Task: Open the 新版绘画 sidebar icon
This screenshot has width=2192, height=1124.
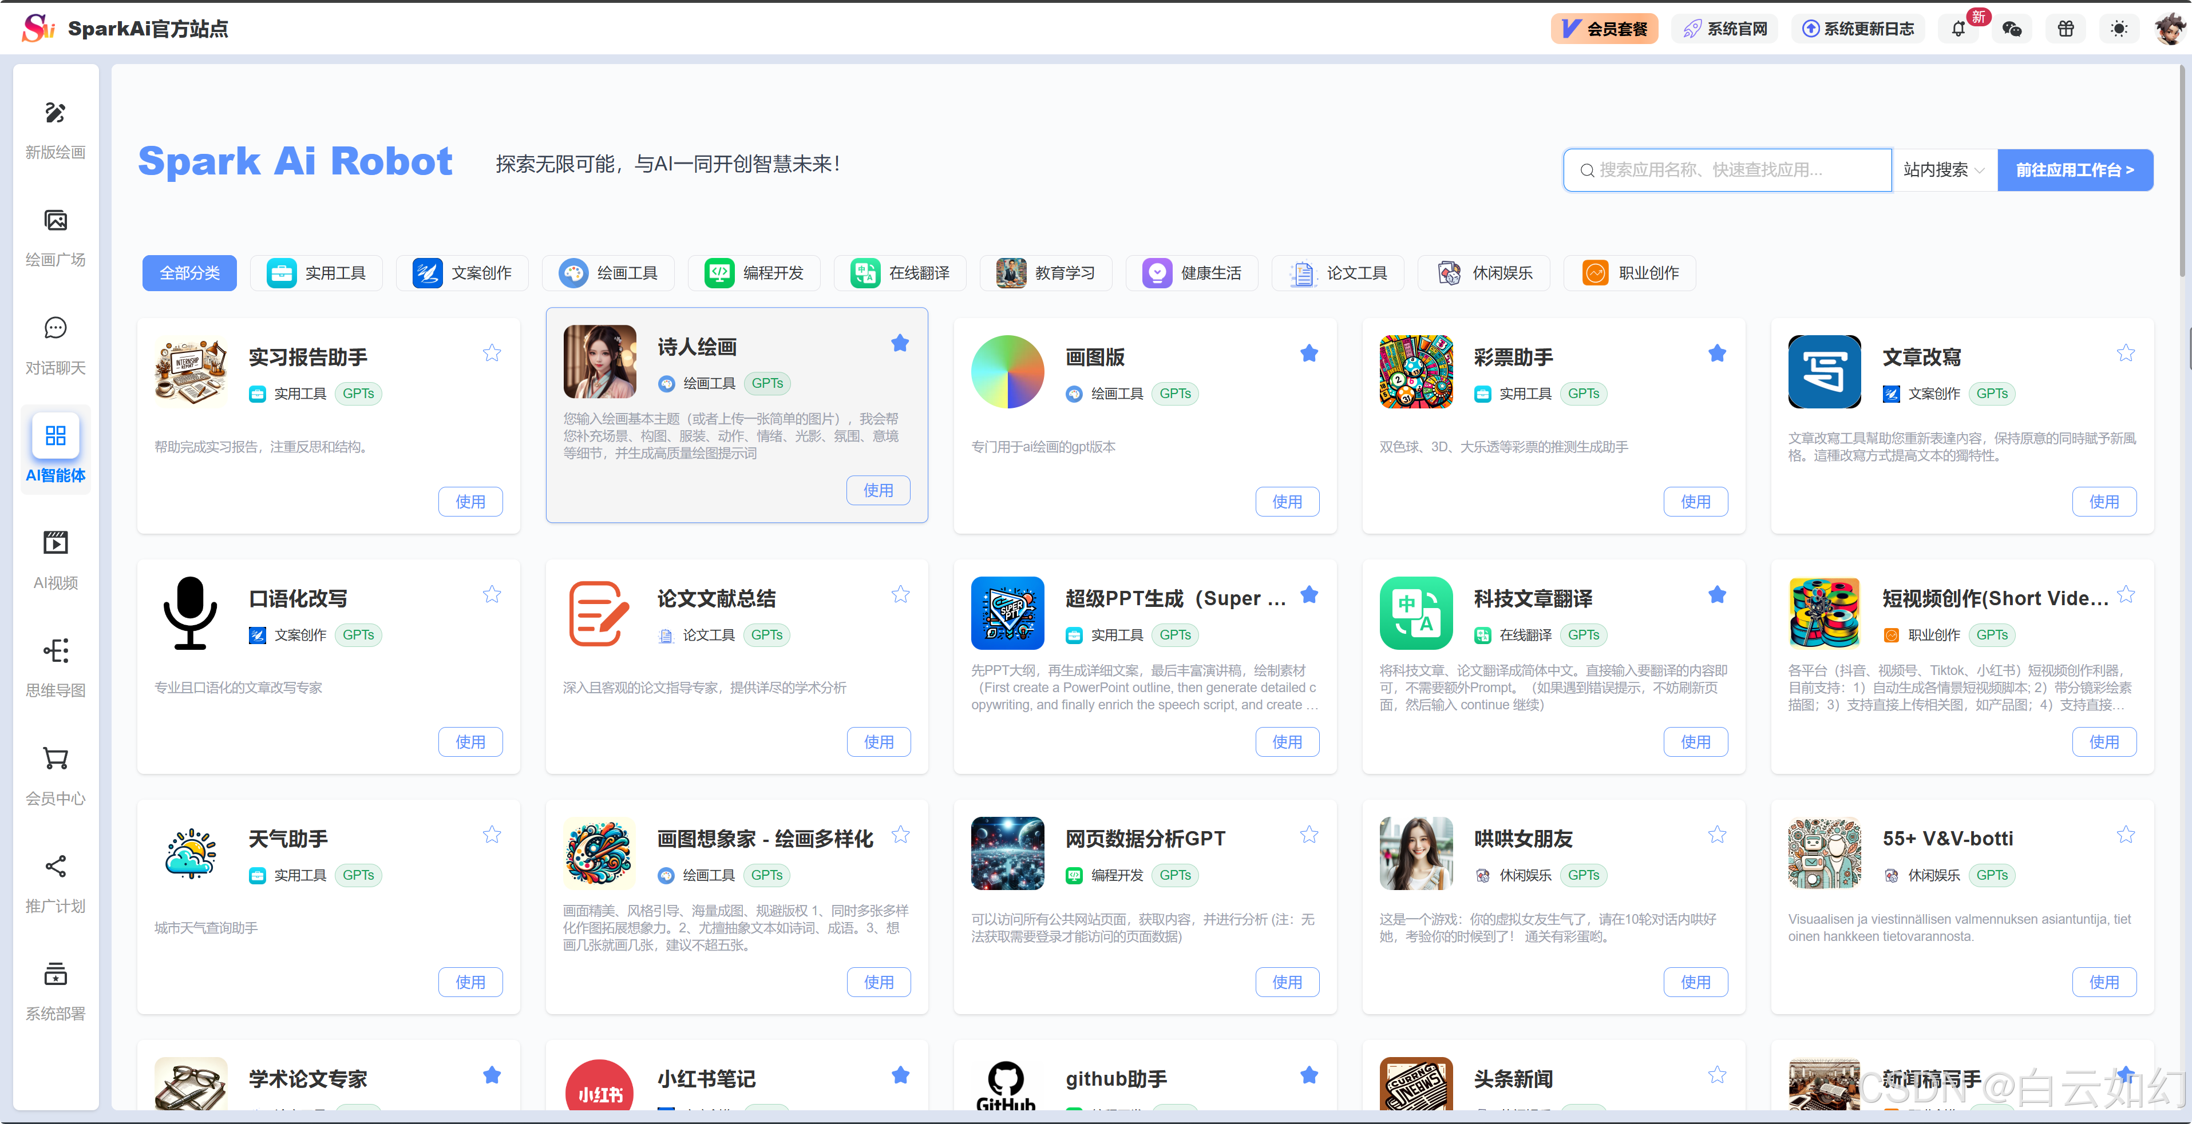Action: (56, 113)
